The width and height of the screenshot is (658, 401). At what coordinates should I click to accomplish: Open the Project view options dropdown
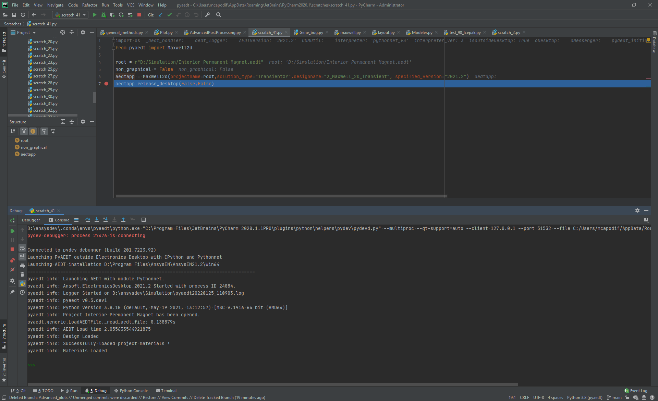point(34,32)
